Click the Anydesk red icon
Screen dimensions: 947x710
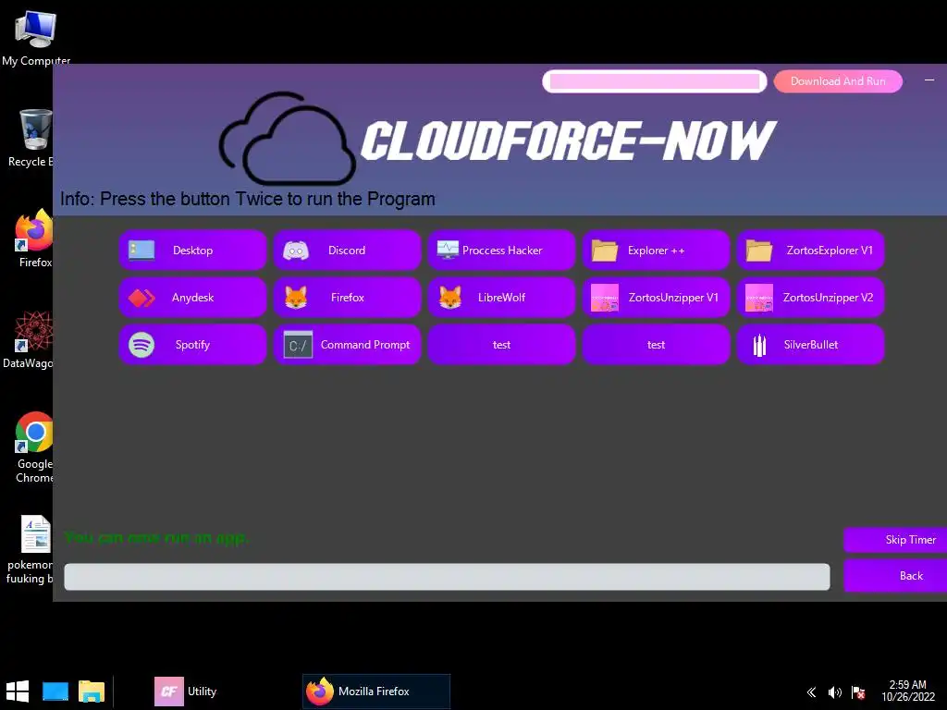coord(141,298)
